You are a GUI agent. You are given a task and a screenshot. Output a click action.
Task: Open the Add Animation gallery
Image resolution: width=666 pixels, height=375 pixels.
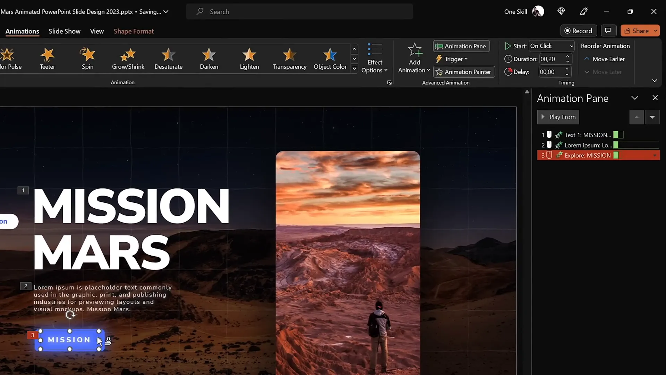[x=414, y=59]
